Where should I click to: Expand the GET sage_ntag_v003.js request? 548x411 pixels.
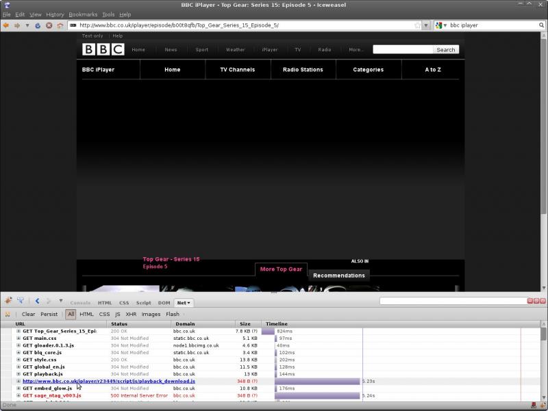(x=18, y=395)
